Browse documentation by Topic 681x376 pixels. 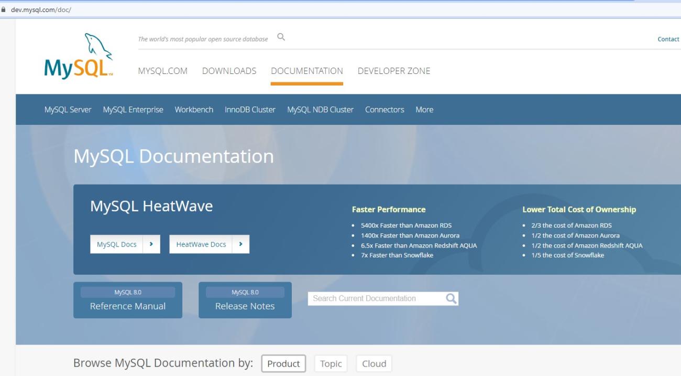(x=331, y=363)
